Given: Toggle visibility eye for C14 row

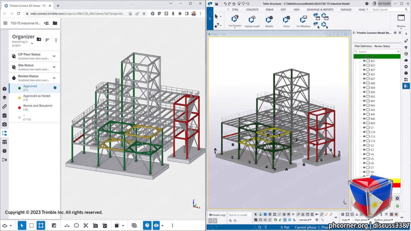Looking at the screenshot, I should click(x=364, y=141).
